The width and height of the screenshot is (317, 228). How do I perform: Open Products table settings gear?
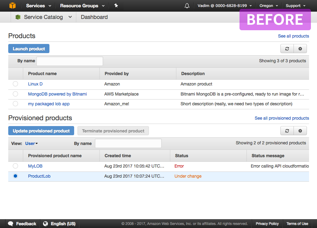click(300, 49)
